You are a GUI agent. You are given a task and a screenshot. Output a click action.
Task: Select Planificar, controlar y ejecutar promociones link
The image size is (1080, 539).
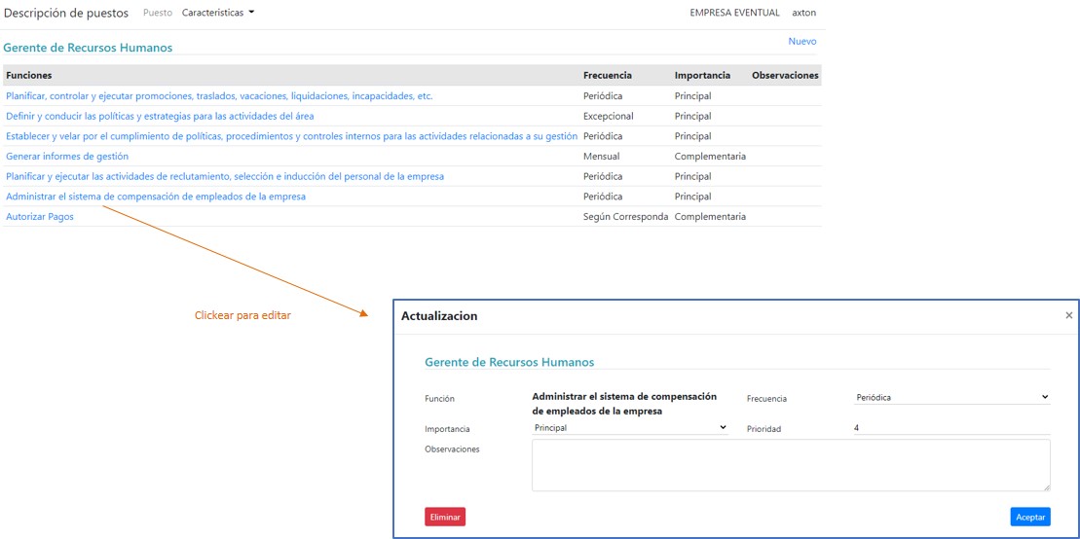point(219,96)
